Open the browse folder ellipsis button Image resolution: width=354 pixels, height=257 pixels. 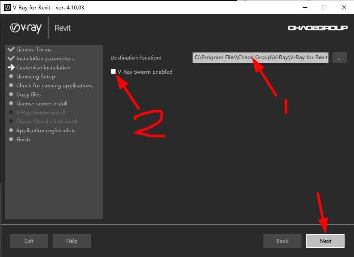coord(339,58)
